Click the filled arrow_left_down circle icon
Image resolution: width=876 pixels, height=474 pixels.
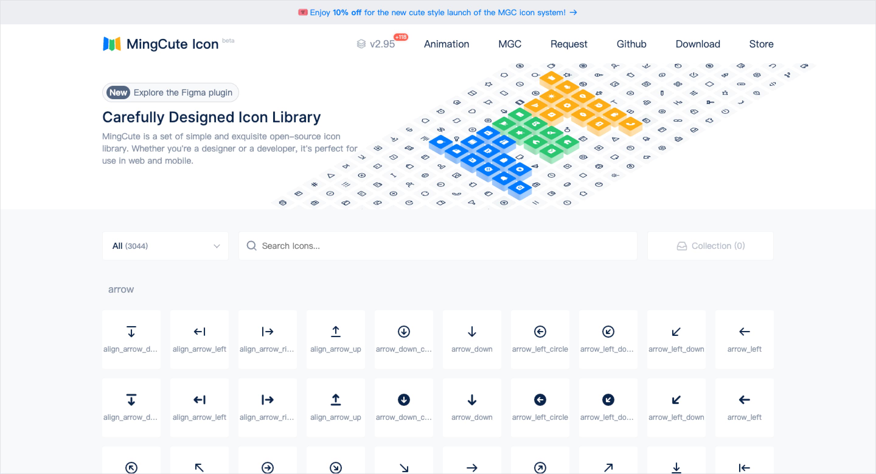pyautogui.click(x=608, y=400)
